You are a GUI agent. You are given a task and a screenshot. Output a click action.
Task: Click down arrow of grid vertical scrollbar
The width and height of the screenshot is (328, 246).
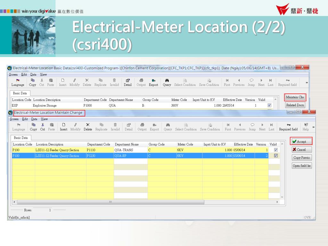coord(282,197)
